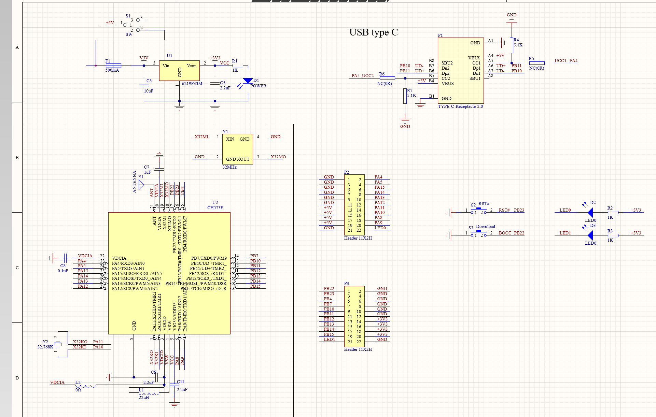This screenshot has height=417, width=656.
Task: Click the 'TYPE-C-Receptacle-2.0' label
Action: click(460, 106)
